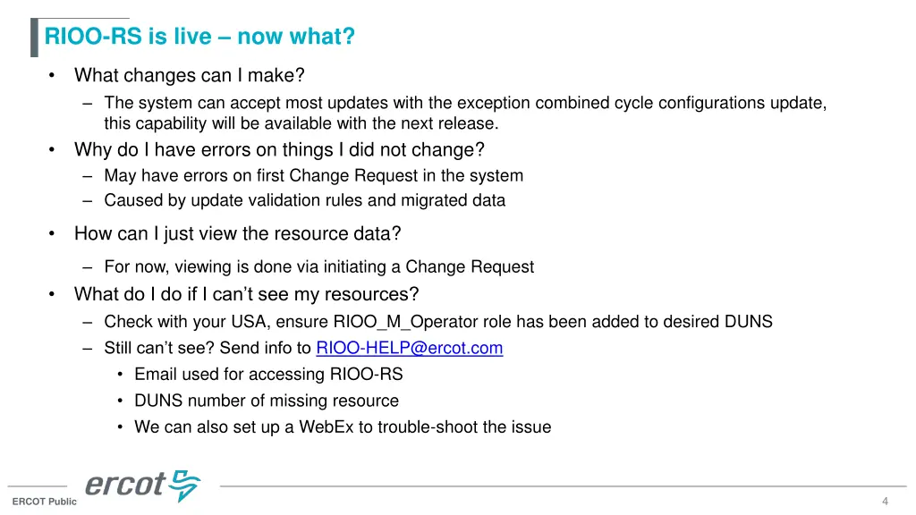Click the ERCOT logo icon
Viewport: 916px width, 515px height.
(142, 485)
